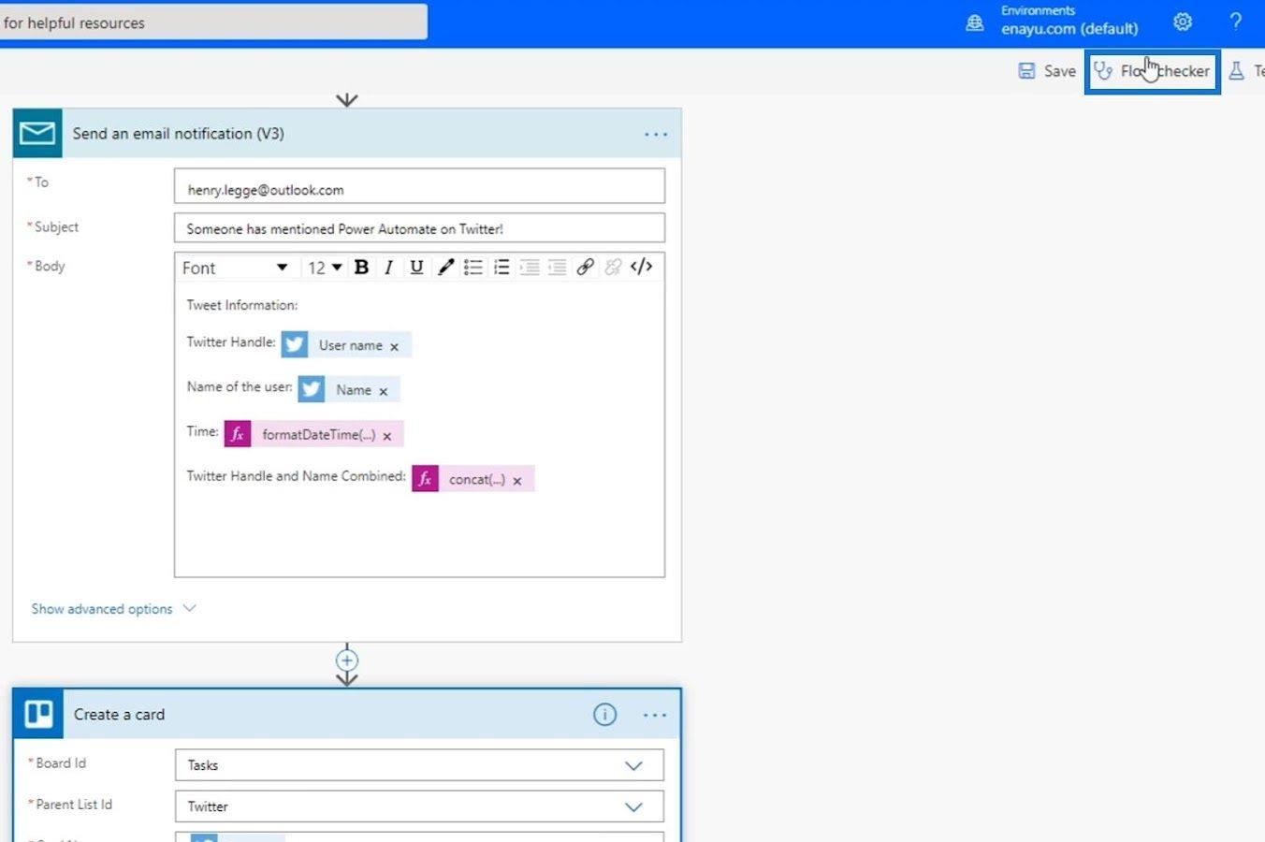This screenshot has width=1265, height=842.
Task: Insert a bulleted list
Action: 473,268
